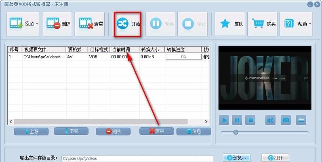Screen dimensions: 322x162
Task: Close the converter window
Action: (318, 4)
